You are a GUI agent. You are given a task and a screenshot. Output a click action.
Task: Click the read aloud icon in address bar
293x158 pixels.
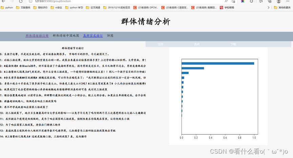tap(226, 1)
